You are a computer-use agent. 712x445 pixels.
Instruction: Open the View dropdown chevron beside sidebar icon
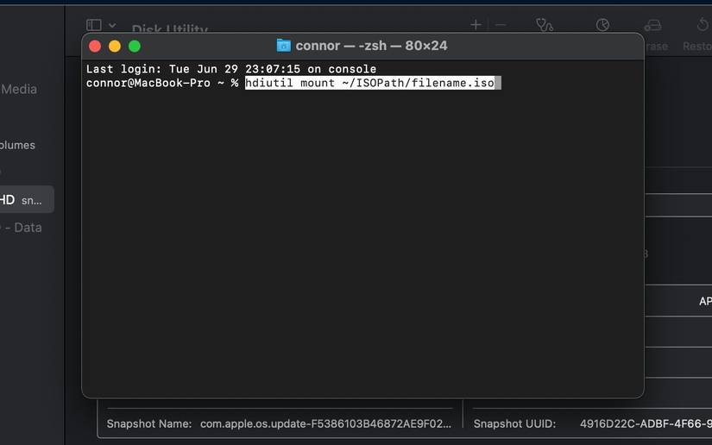coord(112,26)
